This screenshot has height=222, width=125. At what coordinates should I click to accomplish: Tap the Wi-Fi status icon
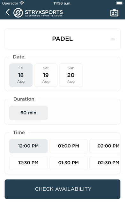coord(22,3)
